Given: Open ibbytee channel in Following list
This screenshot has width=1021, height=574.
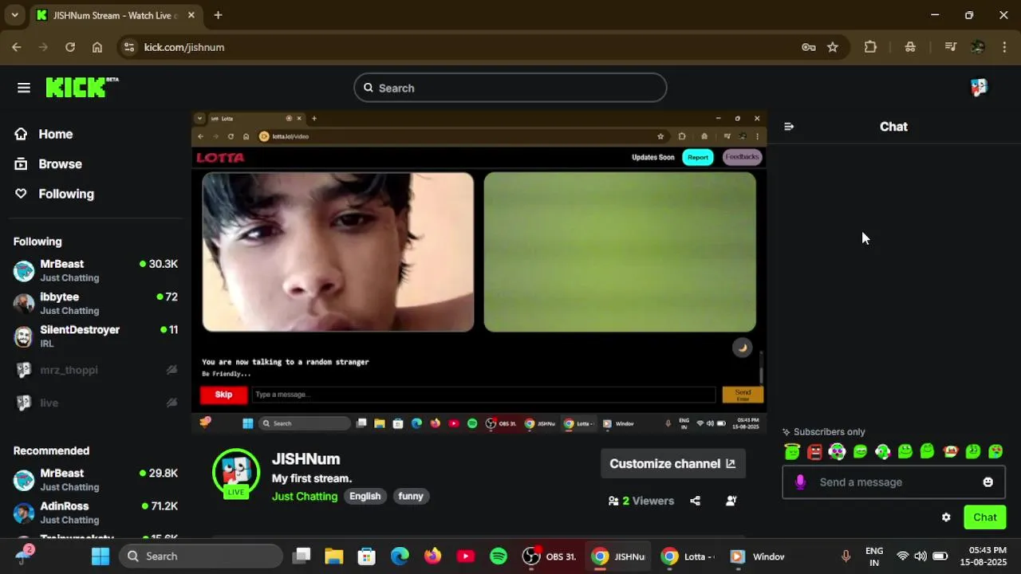Looking at the screenshot, I should (96, 303).
